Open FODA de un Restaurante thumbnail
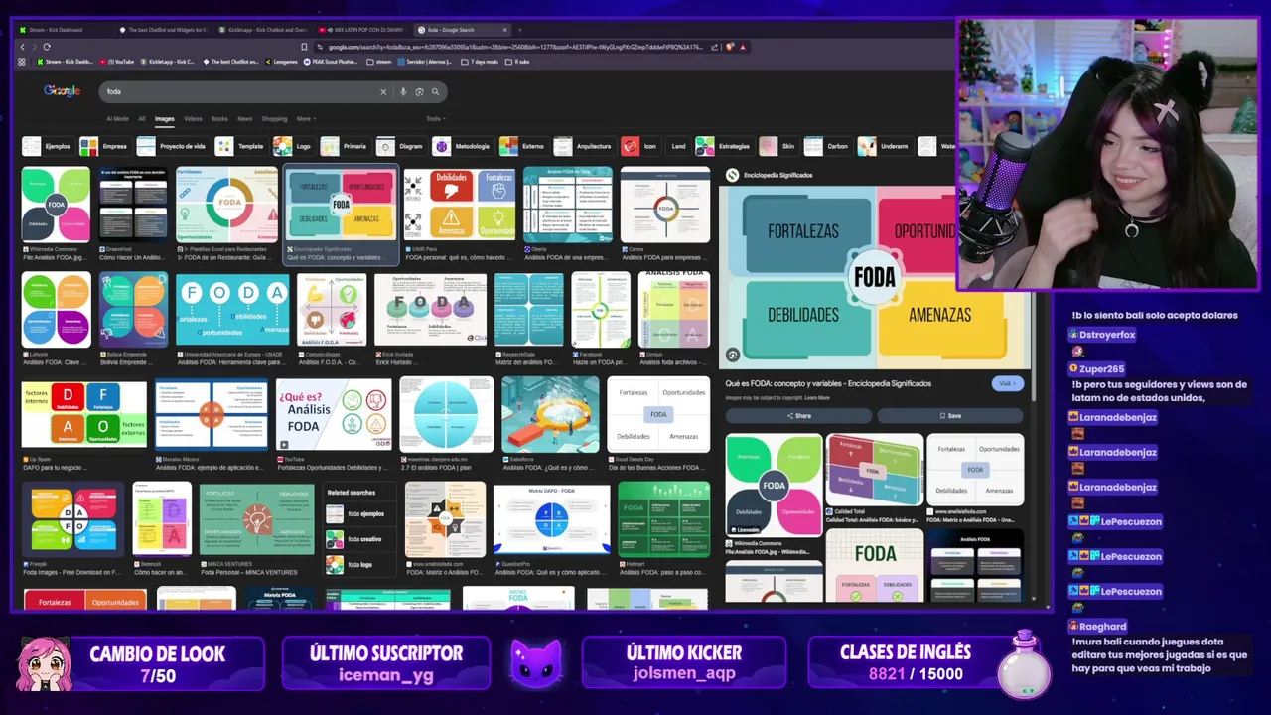The width and height of the screenshot is (1271, 715). coord(227,205)
